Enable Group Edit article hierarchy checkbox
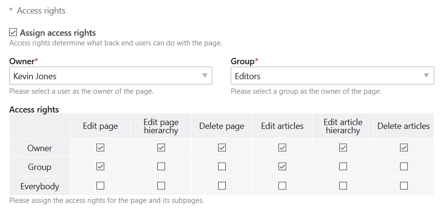Screen dimensions: 443x212 tap(343, 167)
